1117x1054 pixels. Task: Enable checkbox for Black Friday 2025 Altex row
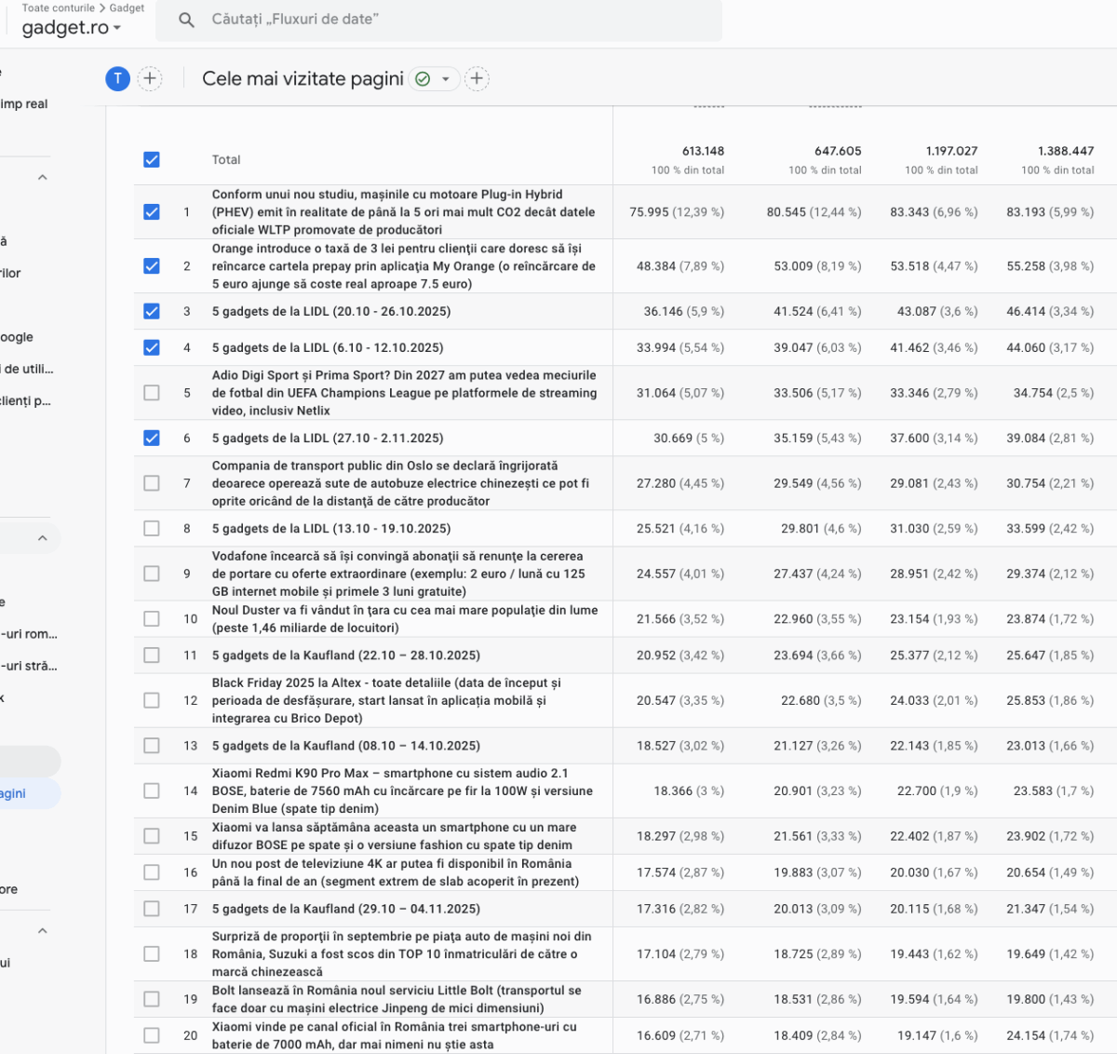(152, 700)
